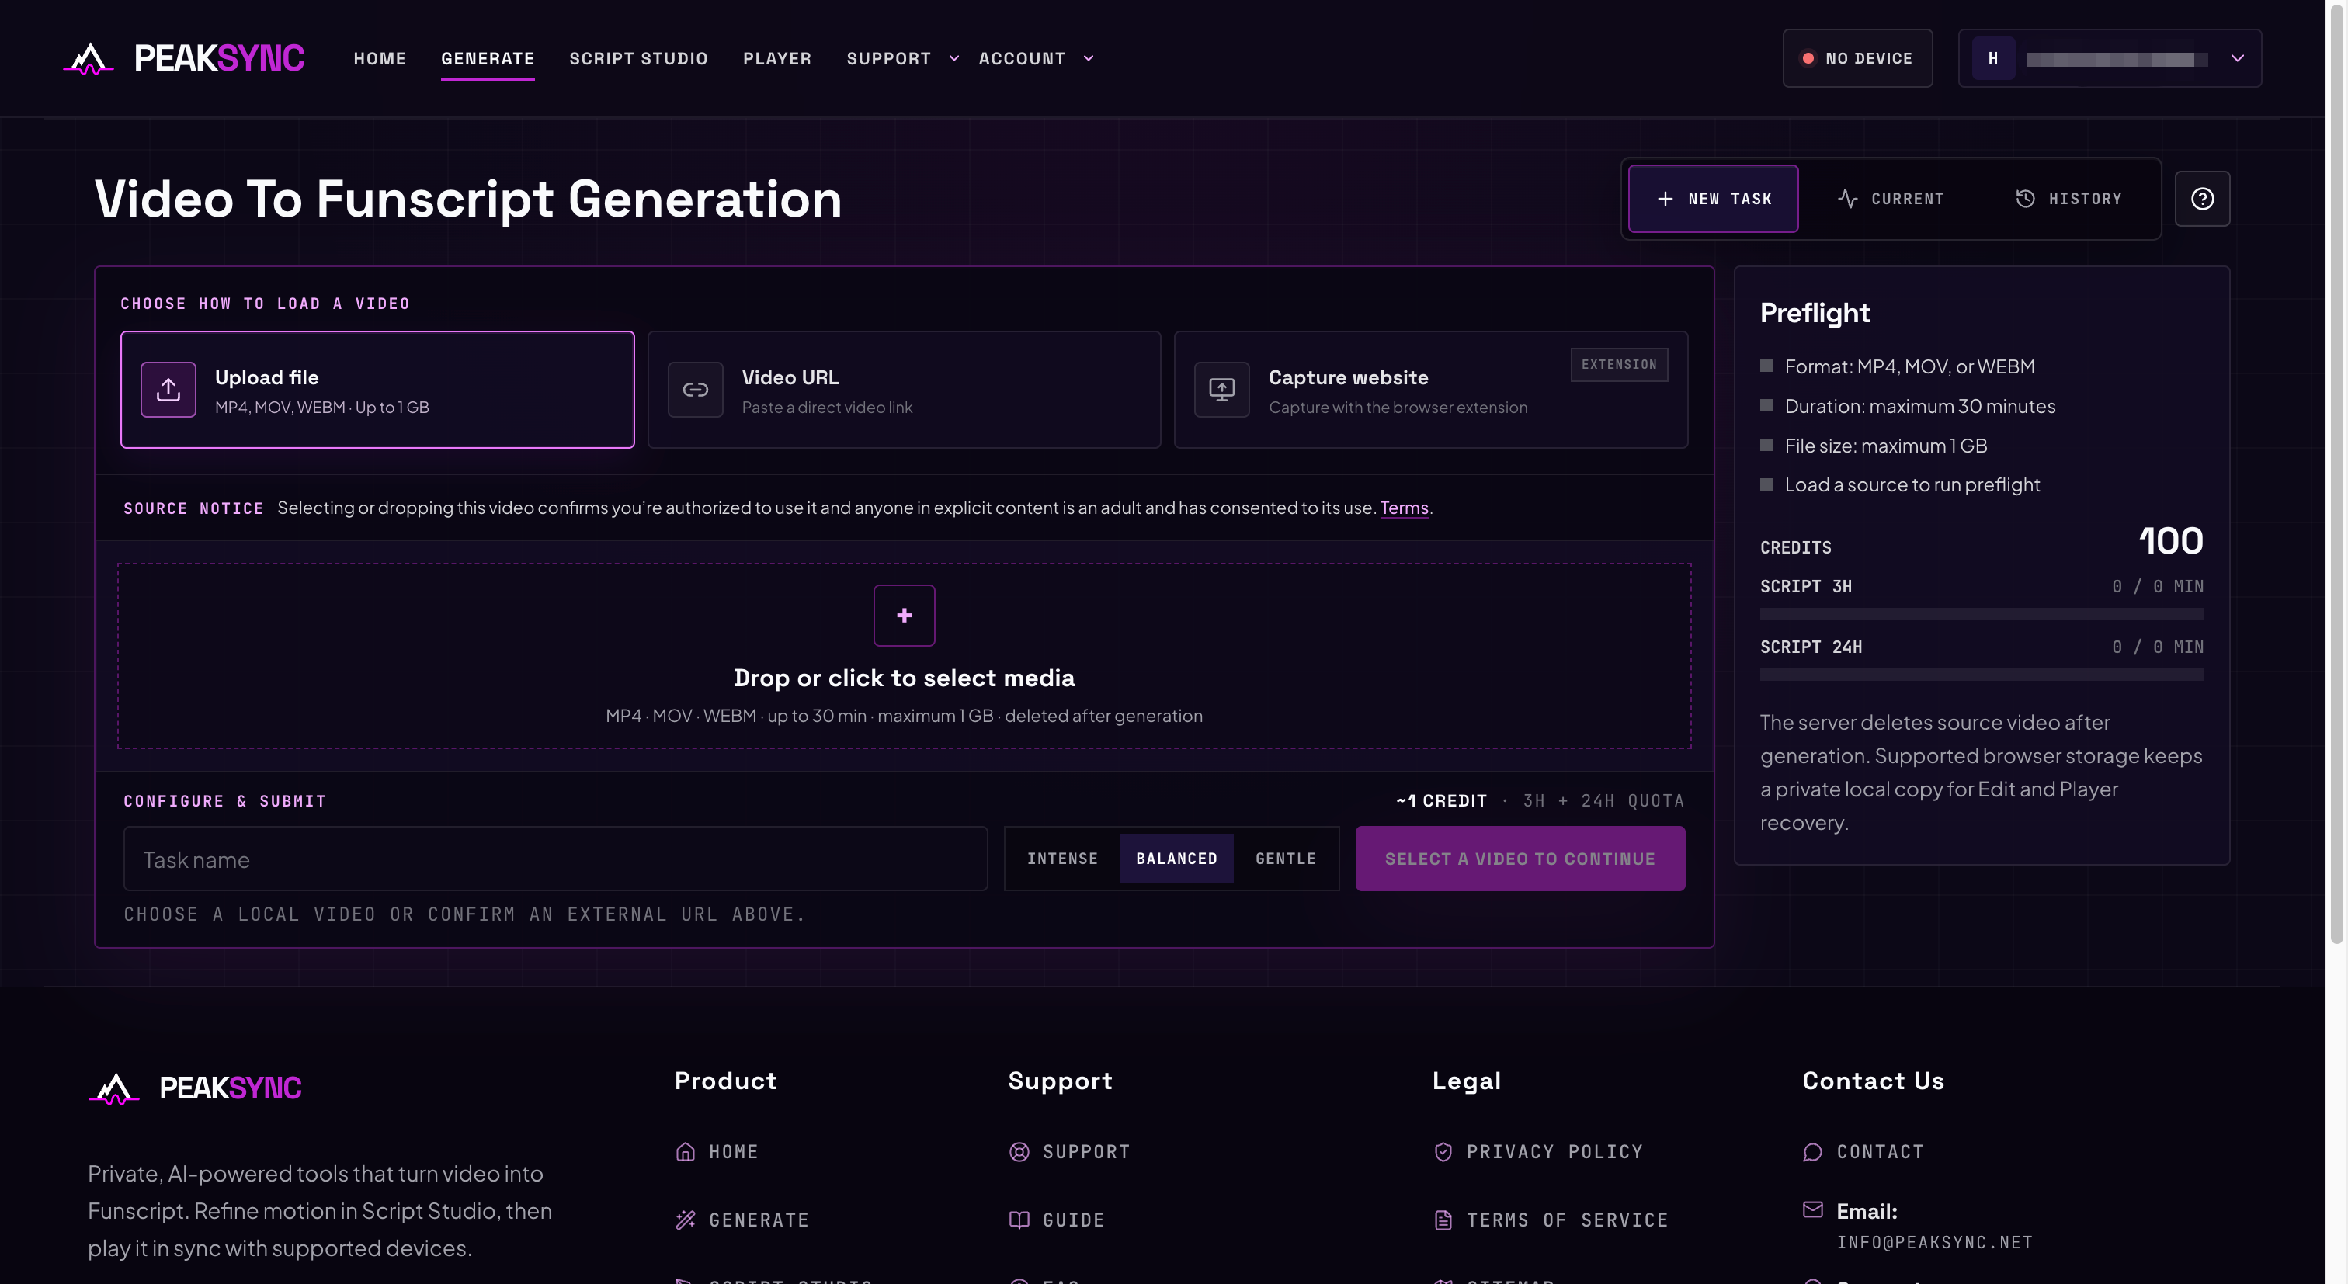This screenshot has width=2348, height=1284.
Task: Open the footer Terms of Service link
Action: [1568, 1220]
